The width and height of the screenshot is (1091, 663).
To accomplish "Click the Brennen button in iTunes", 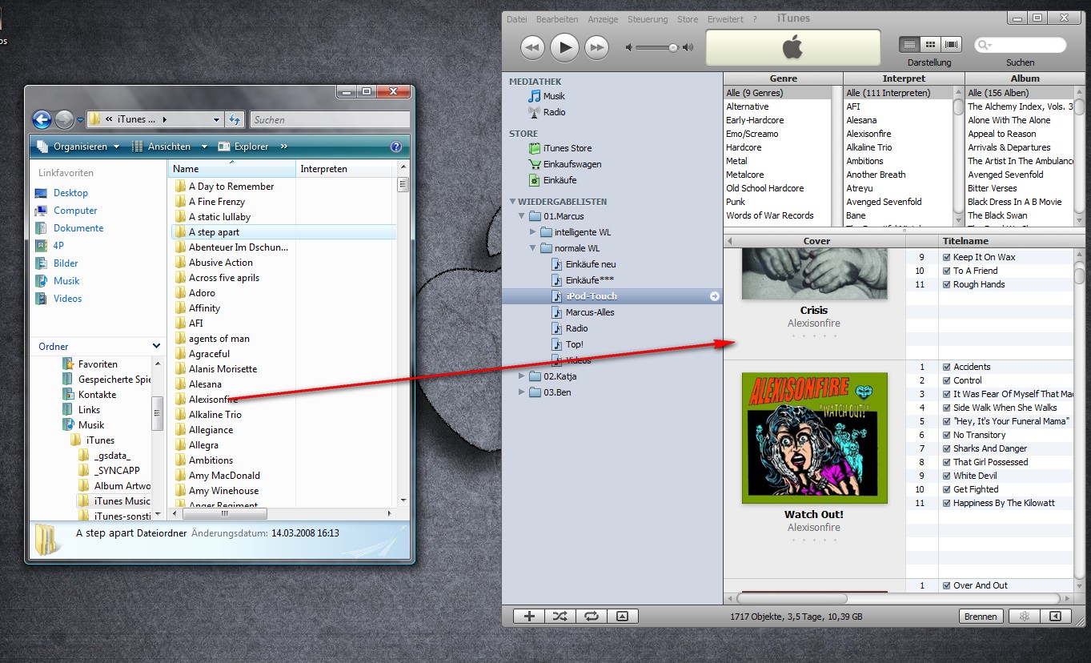I will pyautogui.click(x=981, y=617).
